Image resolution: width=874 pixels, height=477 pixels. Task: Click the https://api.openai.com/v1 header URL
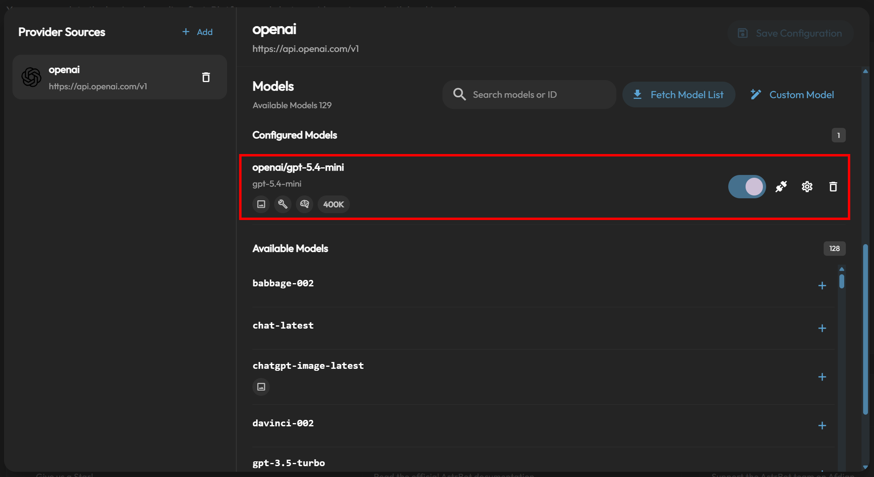[x=305, y=49]
